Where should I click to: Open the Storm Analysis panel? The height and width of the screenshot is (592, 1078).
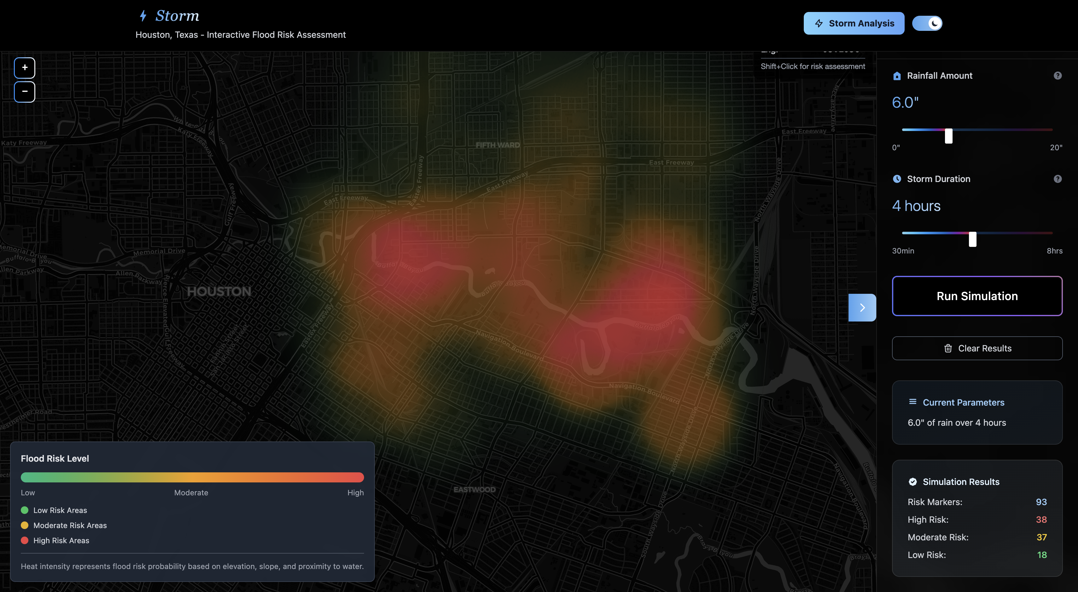[854, 23]
